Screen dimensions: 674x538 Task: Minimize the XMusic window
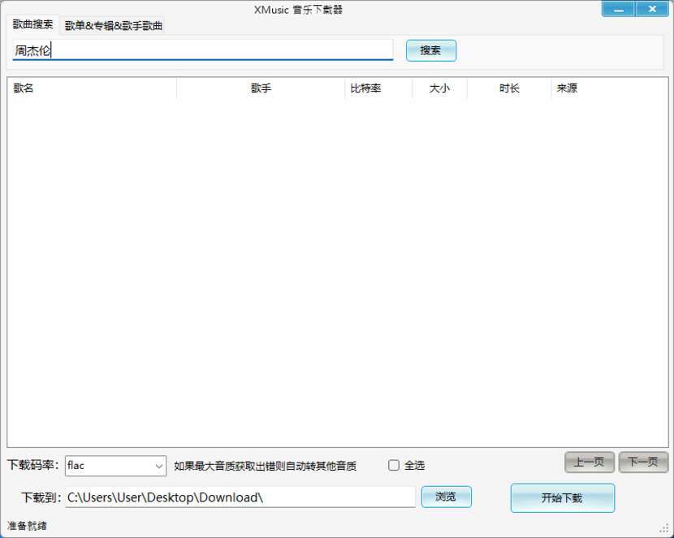pos(618,9)
